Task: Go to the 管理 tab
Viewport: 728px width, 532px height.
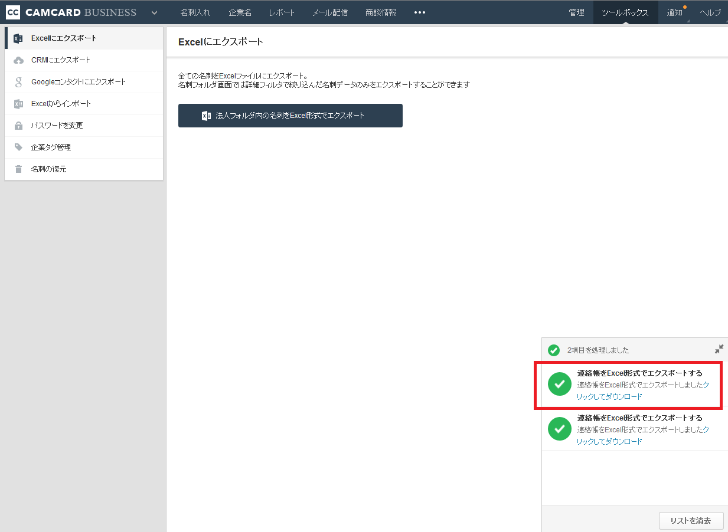Action: tap(576, 12)
